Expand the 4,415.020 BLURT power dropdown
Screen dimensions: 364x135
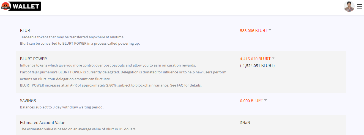pos(255,59)
